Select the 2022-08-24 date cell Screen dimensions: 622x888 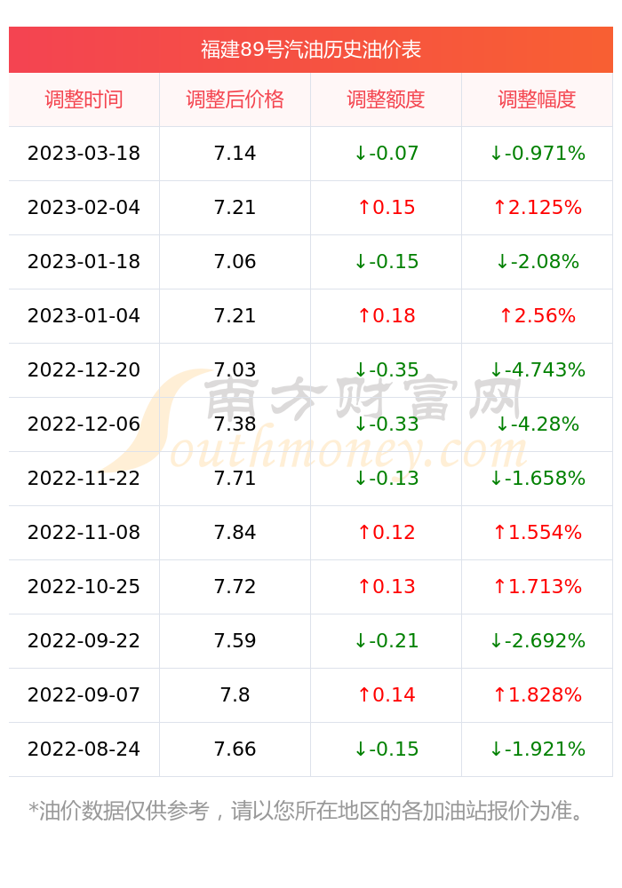84,749
